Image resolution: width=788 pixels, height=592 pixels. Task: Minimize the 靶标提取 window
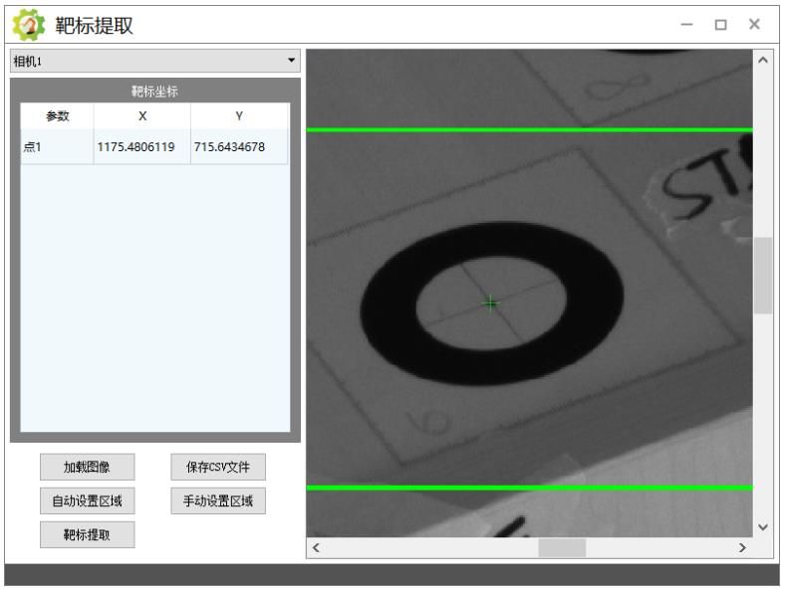click(x=687, y=24)
